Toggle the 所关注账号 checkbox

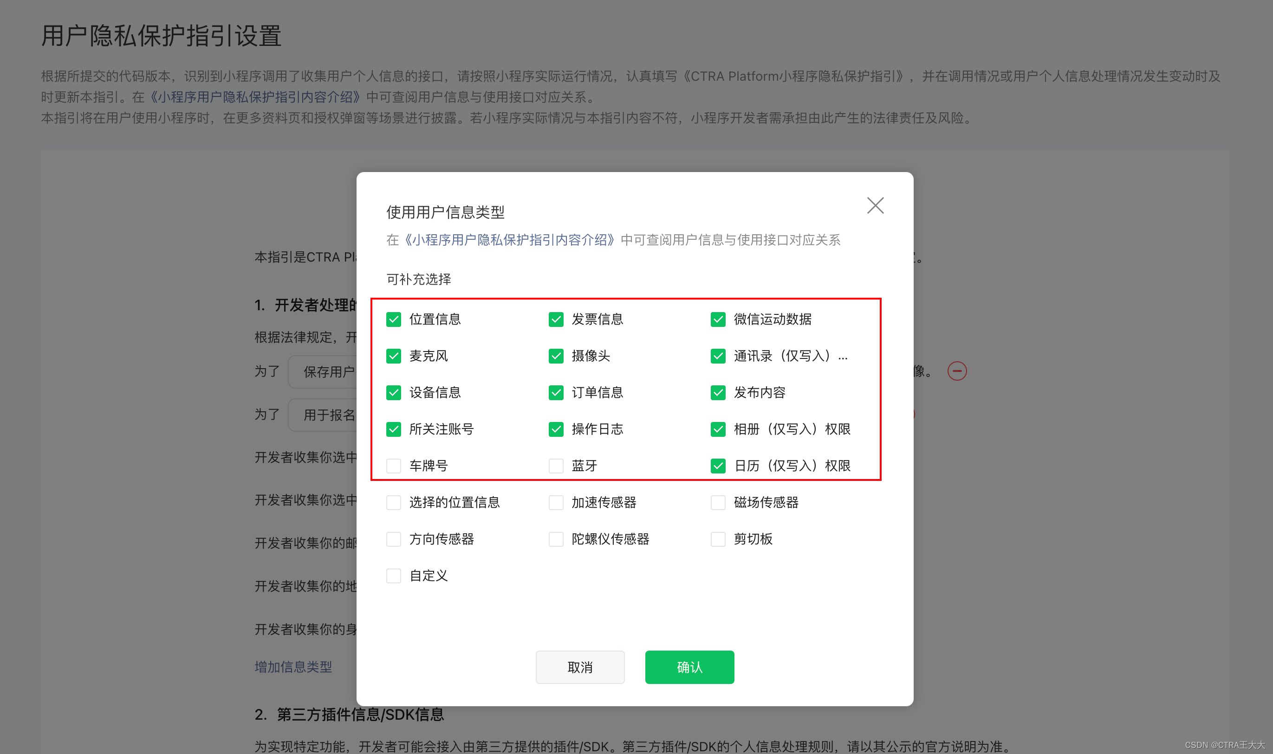click(394, 429)
